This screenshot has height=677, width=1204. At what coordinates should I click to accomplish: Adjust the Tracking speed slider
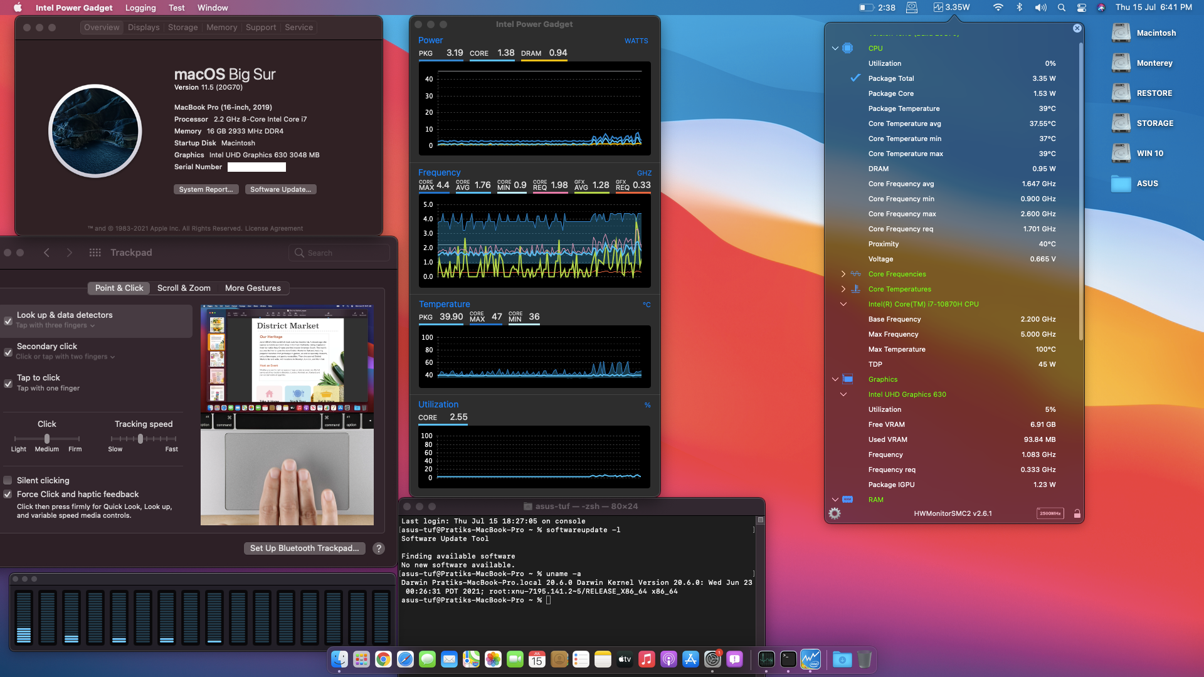point(140,439)
